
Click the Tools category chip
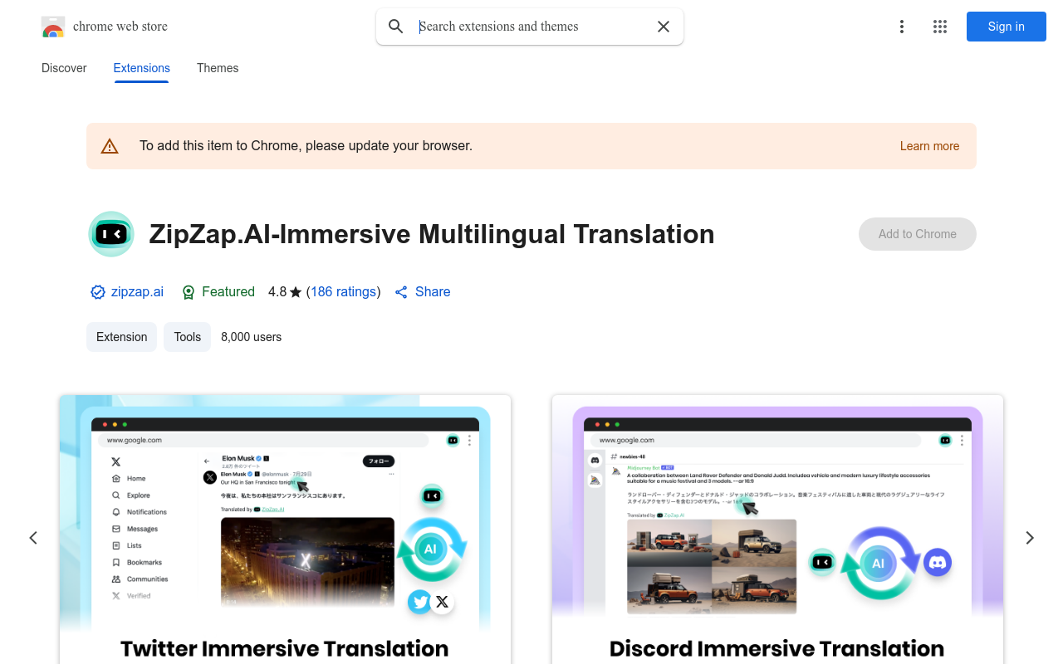(x=187, y=337)
